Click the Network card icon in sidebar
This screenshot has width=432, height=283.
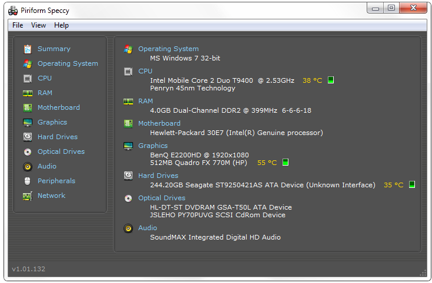coord(28,196)
